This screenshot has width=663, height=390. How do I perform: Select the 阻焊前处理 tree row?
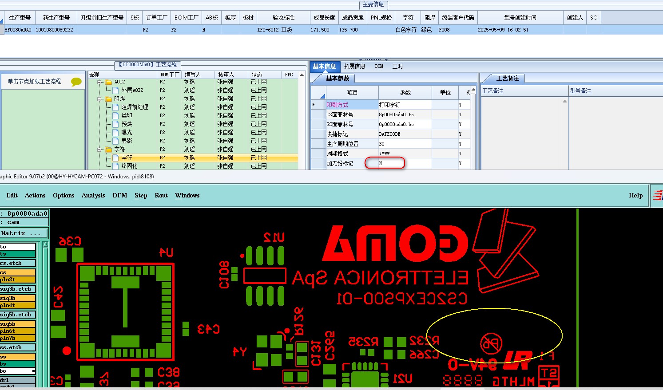tap(193, 107)
